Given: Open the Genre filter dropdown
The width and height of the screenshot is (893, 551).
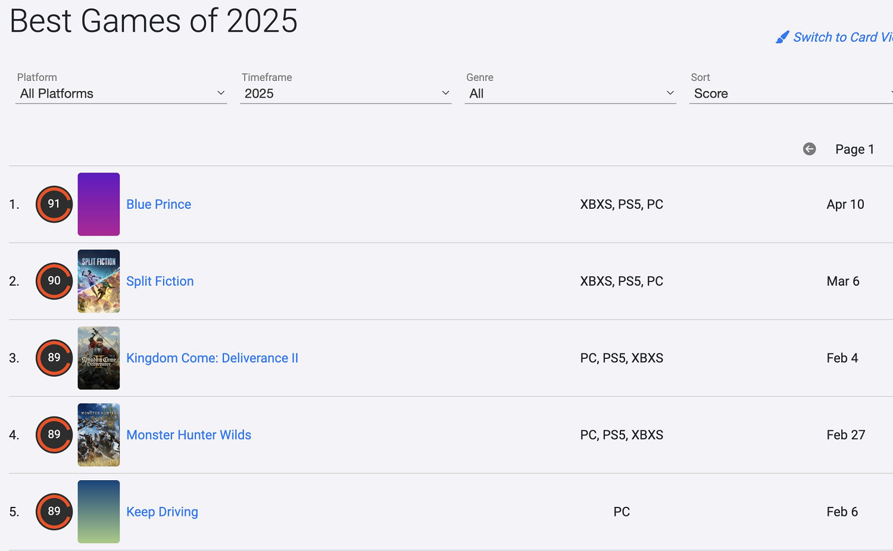Looking at the screenshot, I should pyautogui.click(x=570, y=93).
